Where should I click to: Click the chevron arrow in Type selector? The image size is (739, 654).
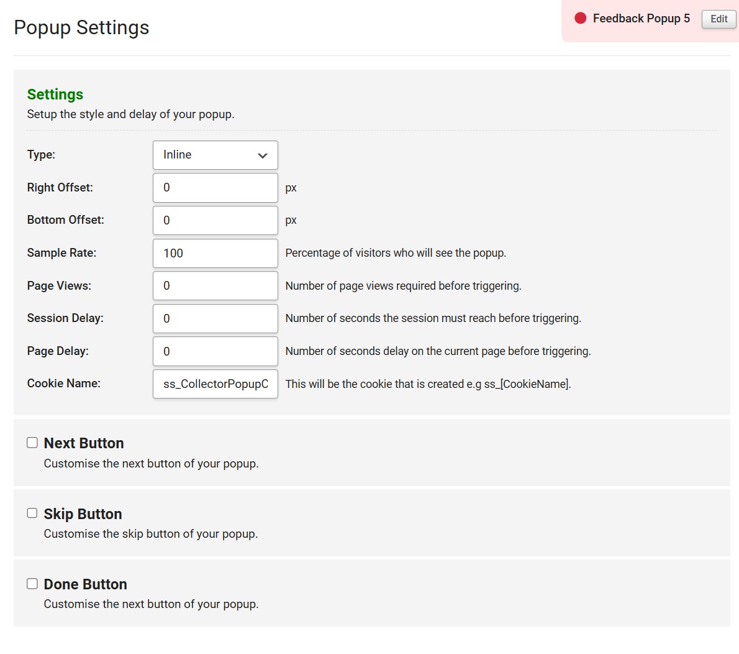tap(263, 155)
